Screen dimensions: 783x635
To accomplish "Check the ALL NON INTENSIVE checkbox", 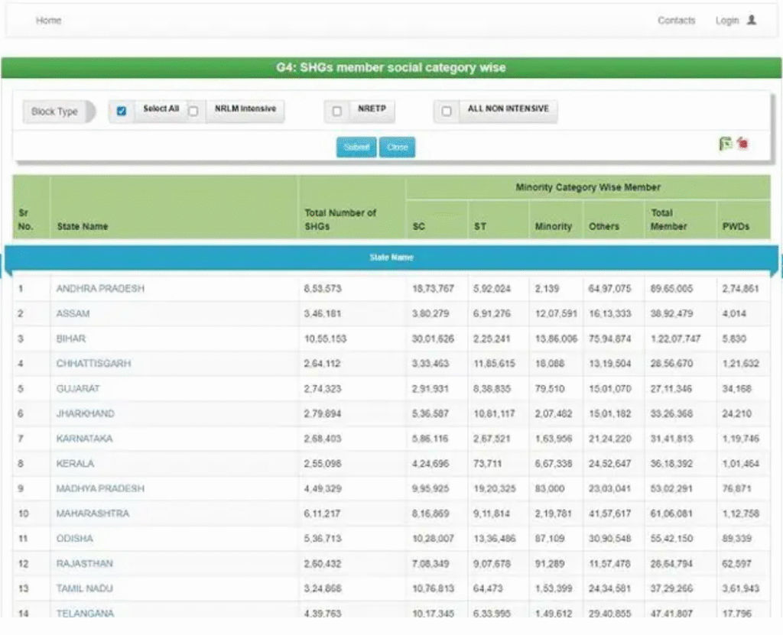I will click(447, 111).
